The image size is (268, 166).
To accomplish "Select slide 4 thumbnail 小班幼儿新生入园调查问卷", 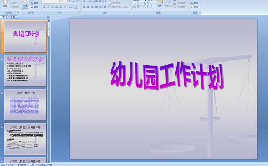I will pyautogui.click(x=25, y=139).
